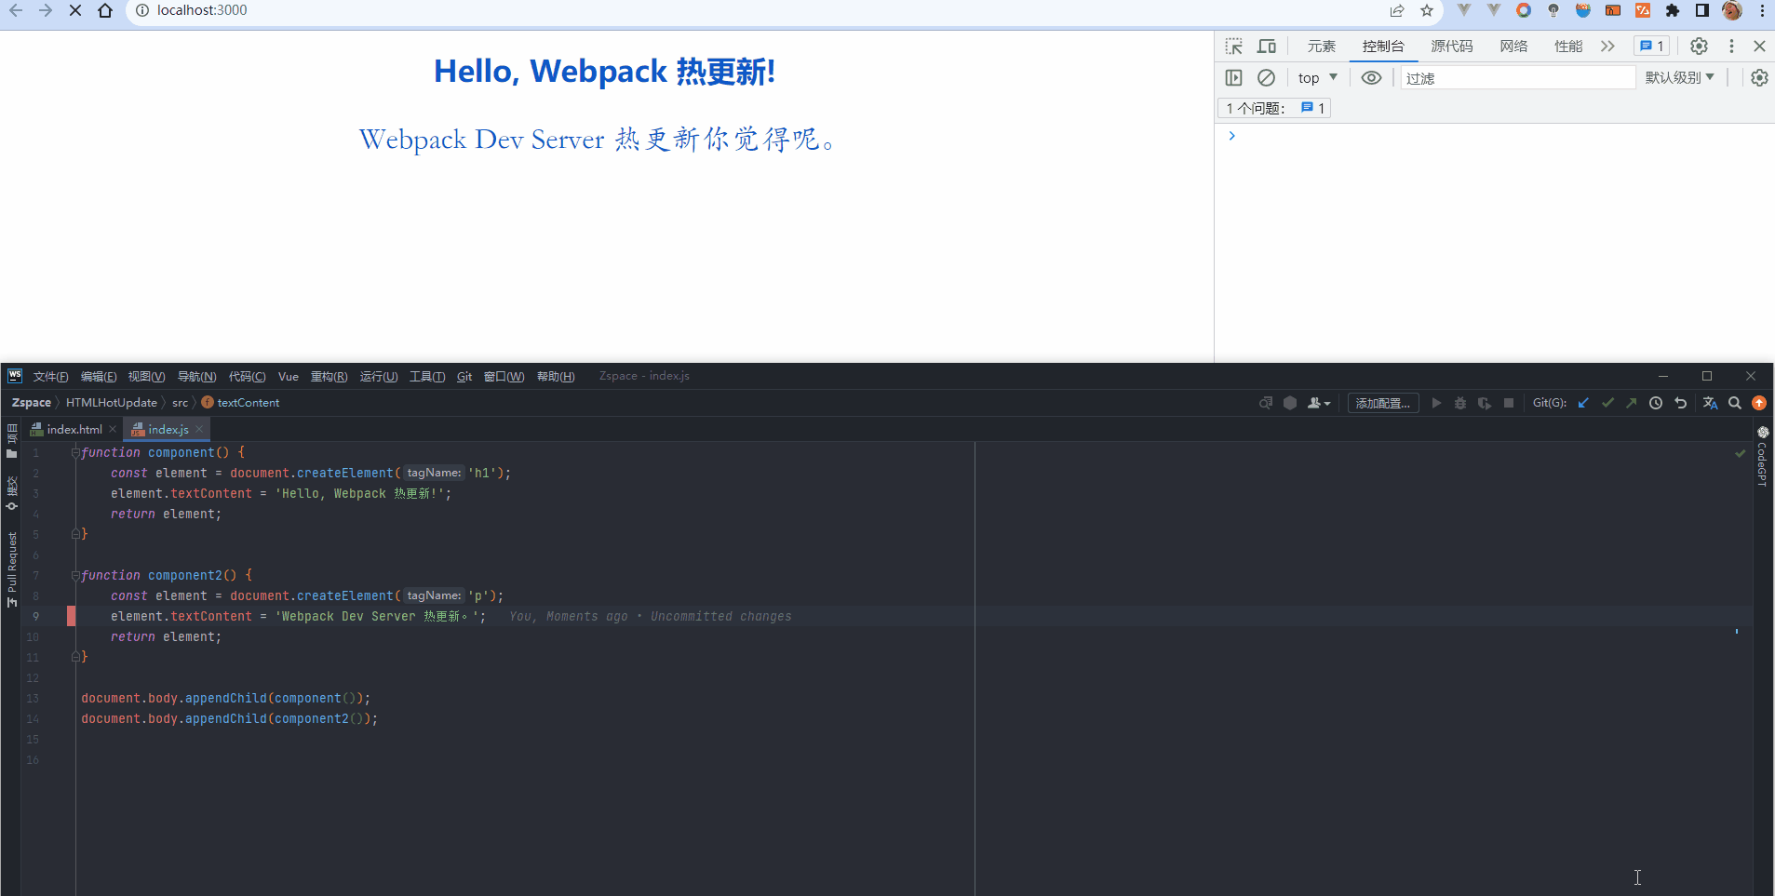Push commits with Git green arrow
Viewport: 1775px width, 896px height.
tap(1632, 403)
